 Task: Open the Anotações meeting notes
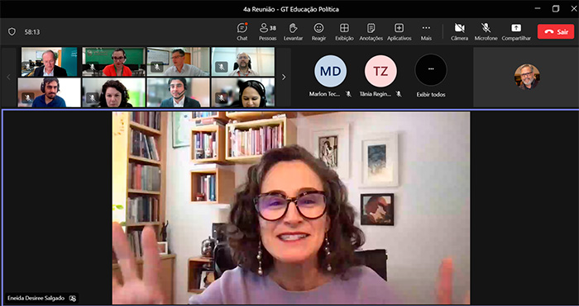[x=371, y=31]
